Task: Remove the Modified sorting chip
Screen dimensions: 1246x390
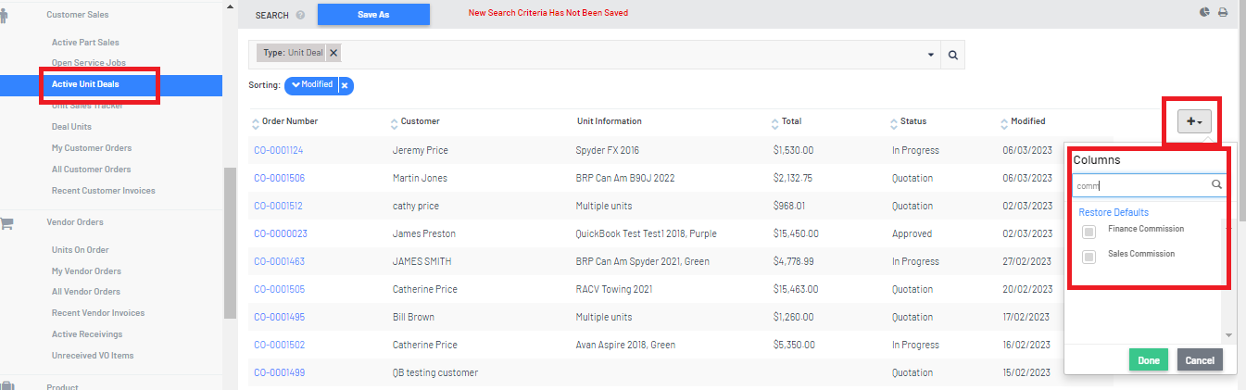Action: coord(345,85)
